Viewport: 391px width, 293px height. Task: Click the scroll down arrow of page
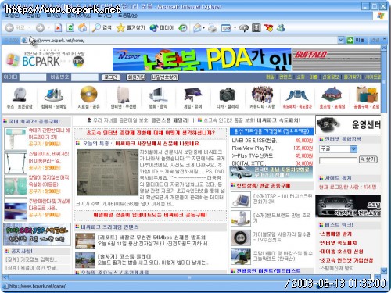384,270
